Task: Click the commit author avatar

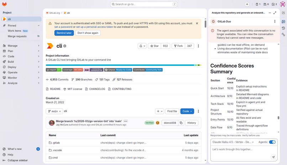Action: coord(52,123)
